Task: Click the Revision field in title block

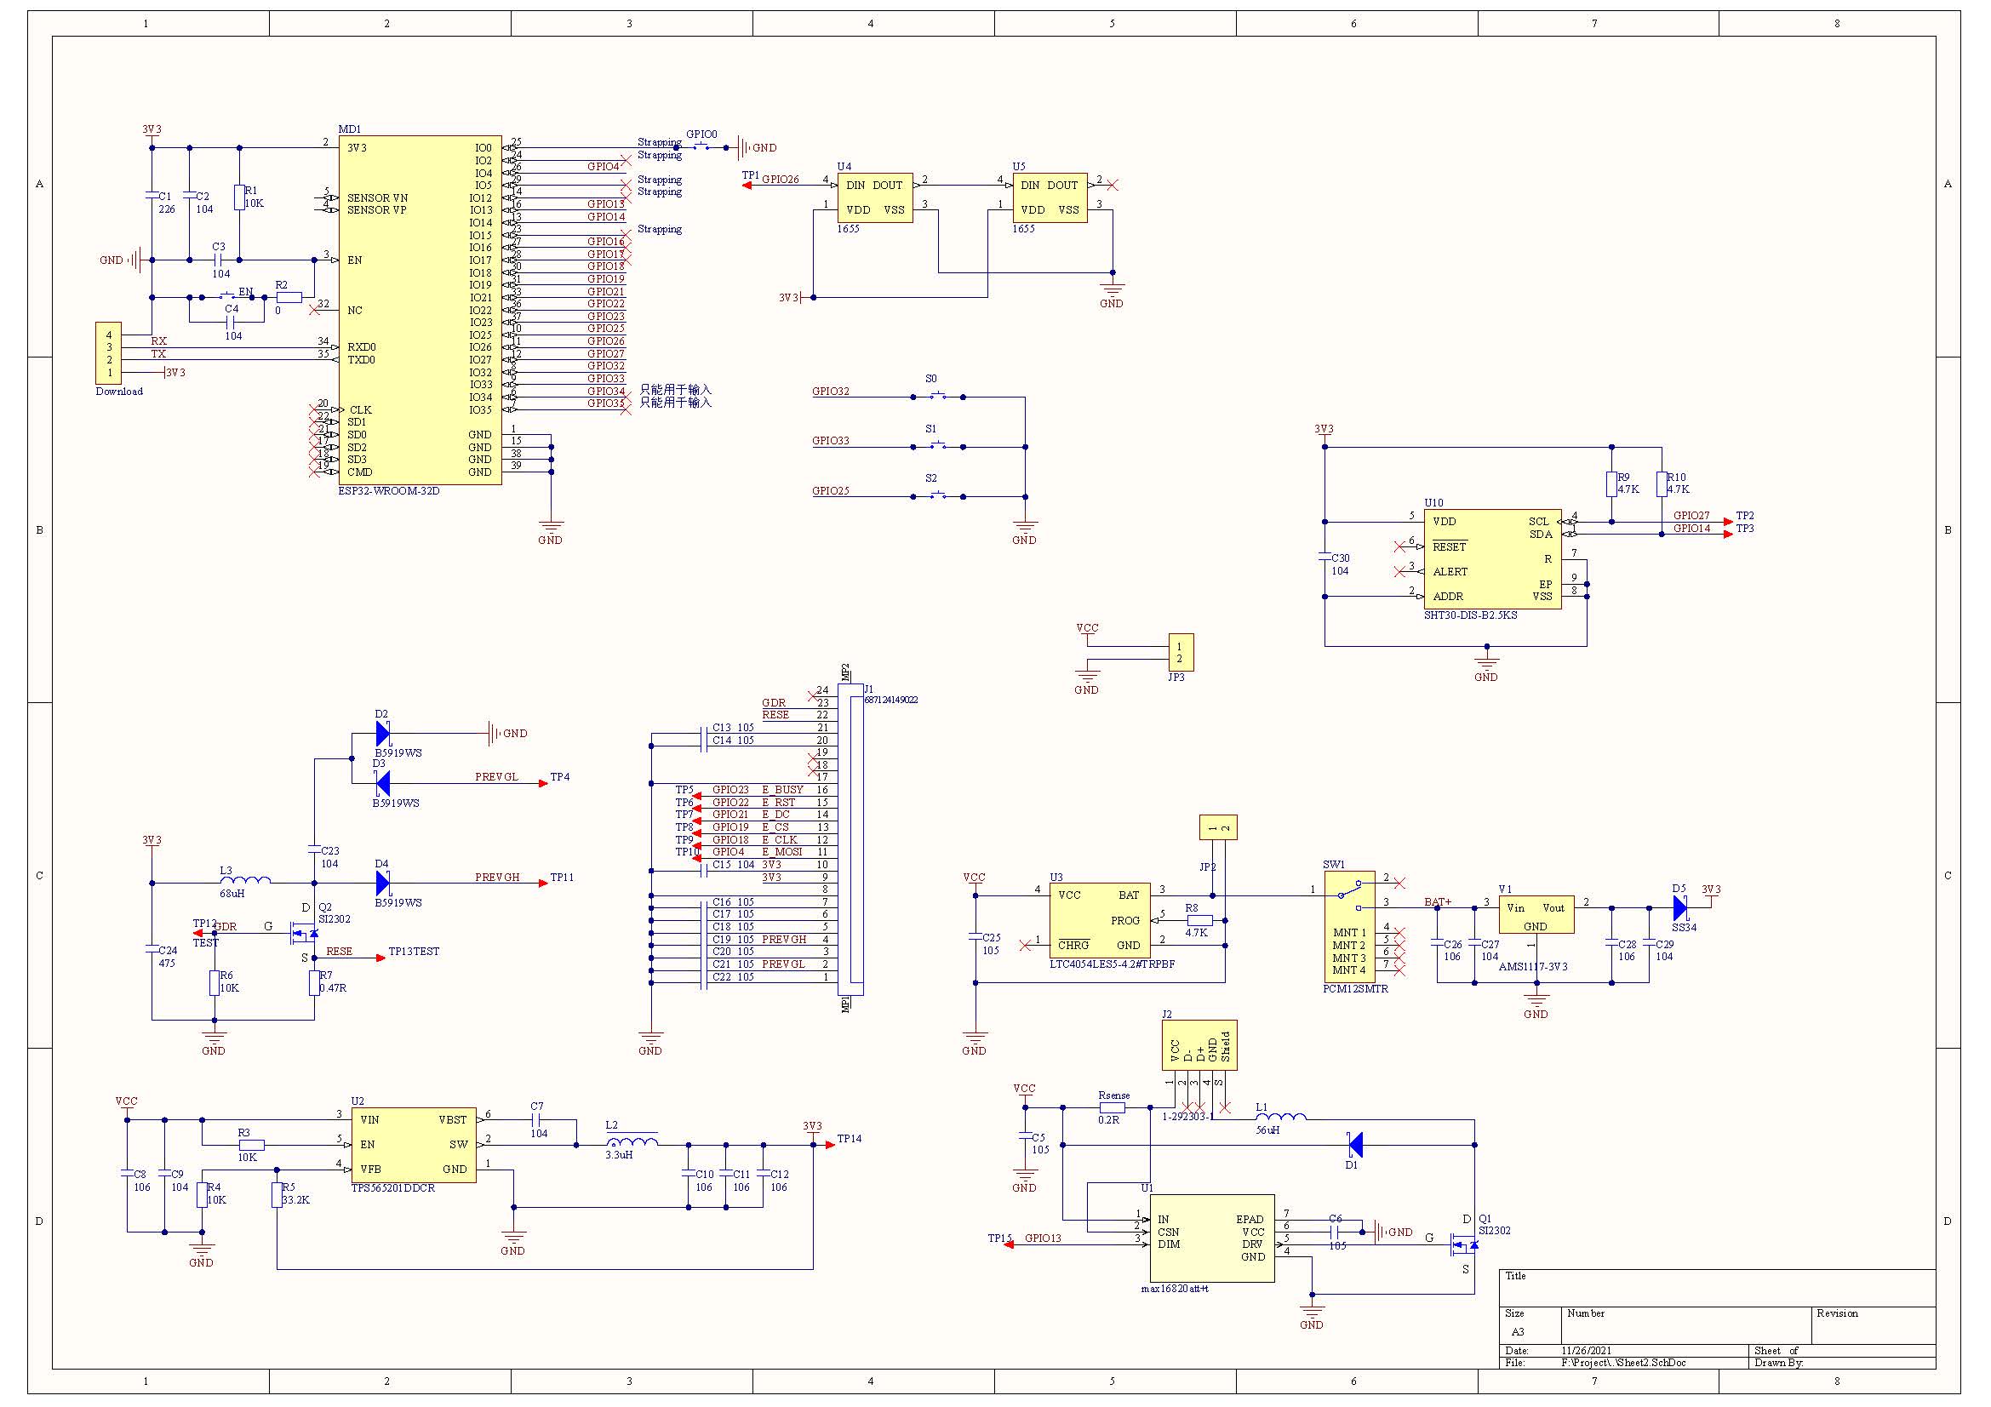Action: [x=1873, y=1325]
